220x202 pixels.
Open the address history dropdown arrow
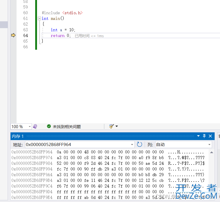(x=132, y=145)
